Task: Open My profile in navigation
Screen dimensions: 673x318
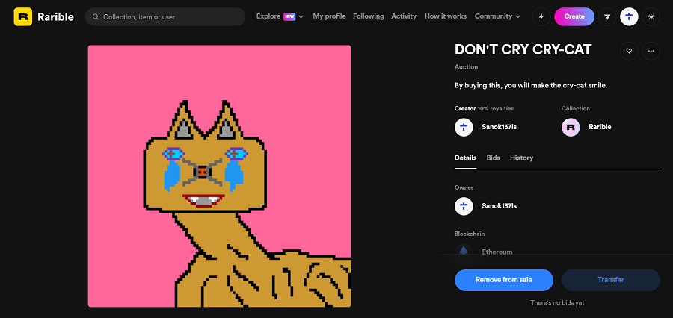Action: (329, 16)
